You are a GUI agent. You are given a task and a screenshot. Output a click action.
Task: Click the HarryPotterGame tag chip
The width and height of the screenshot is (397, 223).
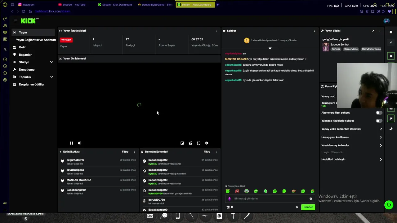point(371,49)
